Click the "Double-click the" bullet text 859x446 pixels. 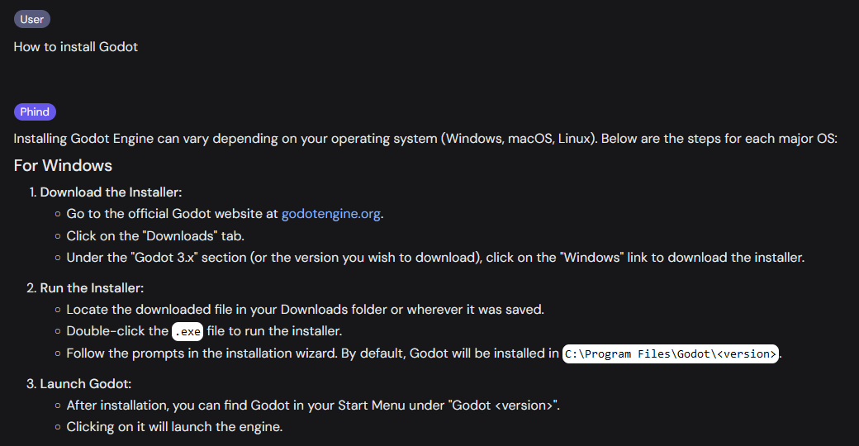pos(117,331)
